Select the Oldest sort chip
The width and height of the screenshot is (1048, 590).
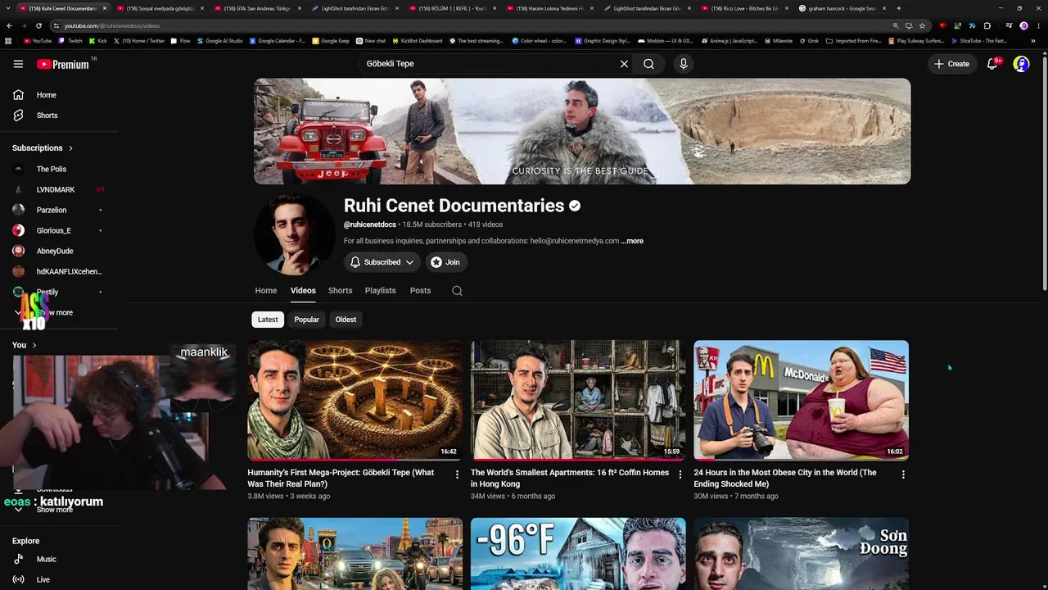pos(346,320)
